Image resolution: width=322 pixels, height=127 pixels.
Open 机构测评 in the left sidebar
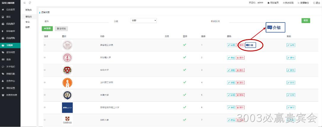[x=10, y=24]
